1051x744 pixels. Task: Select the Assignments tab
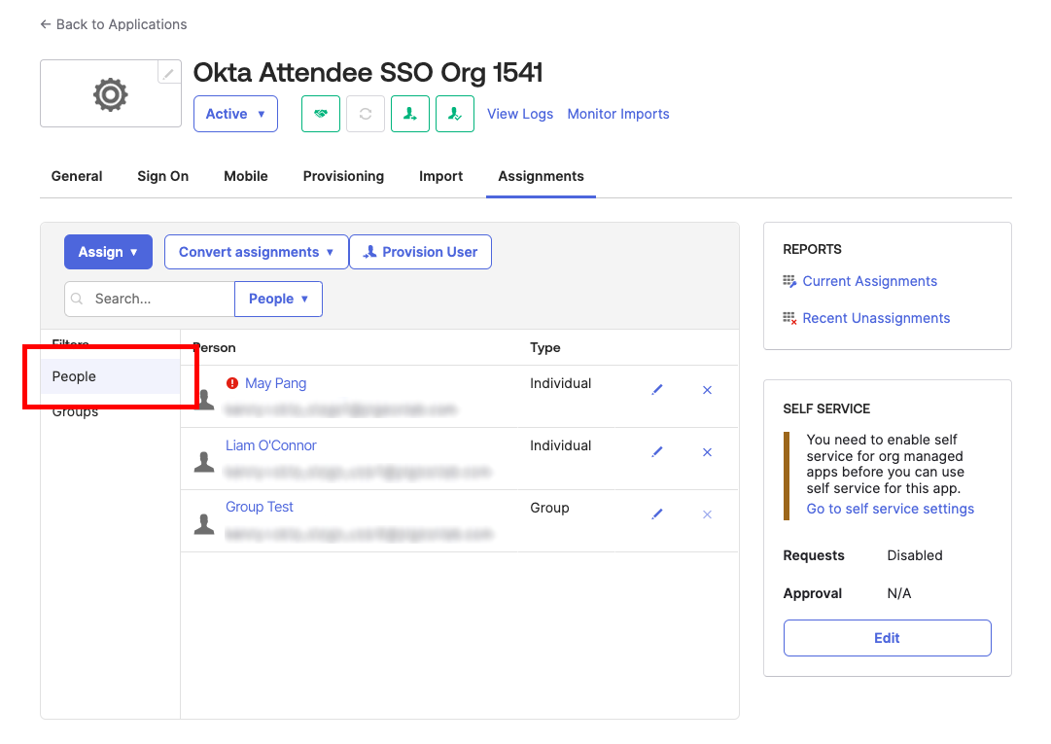tap(541, 176)
